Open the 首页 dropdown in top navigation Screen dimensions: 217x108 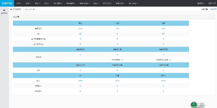coord(19,3)
